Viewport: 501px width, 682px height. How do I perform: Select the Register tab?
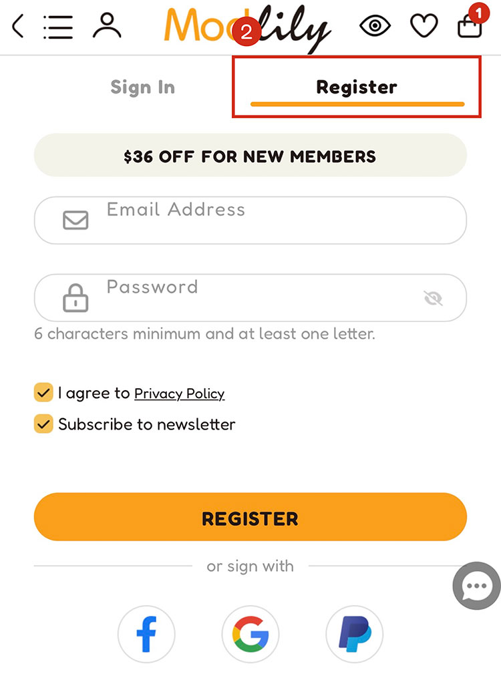coord(357,88)
